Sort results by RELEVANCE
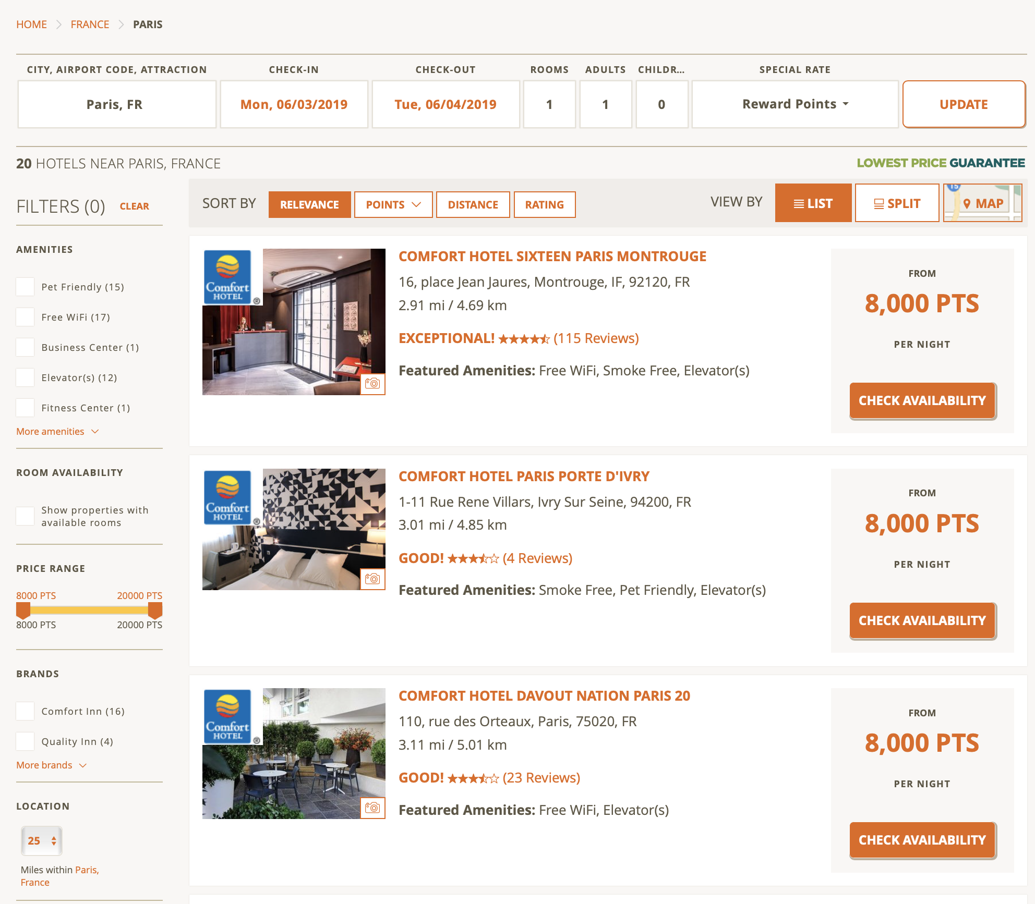1035x904 pixels. 309,204
